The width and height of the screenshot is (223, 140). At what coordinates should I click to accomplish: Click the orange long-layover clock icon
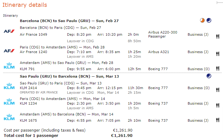pyautogui.click(x=202, y=21)
